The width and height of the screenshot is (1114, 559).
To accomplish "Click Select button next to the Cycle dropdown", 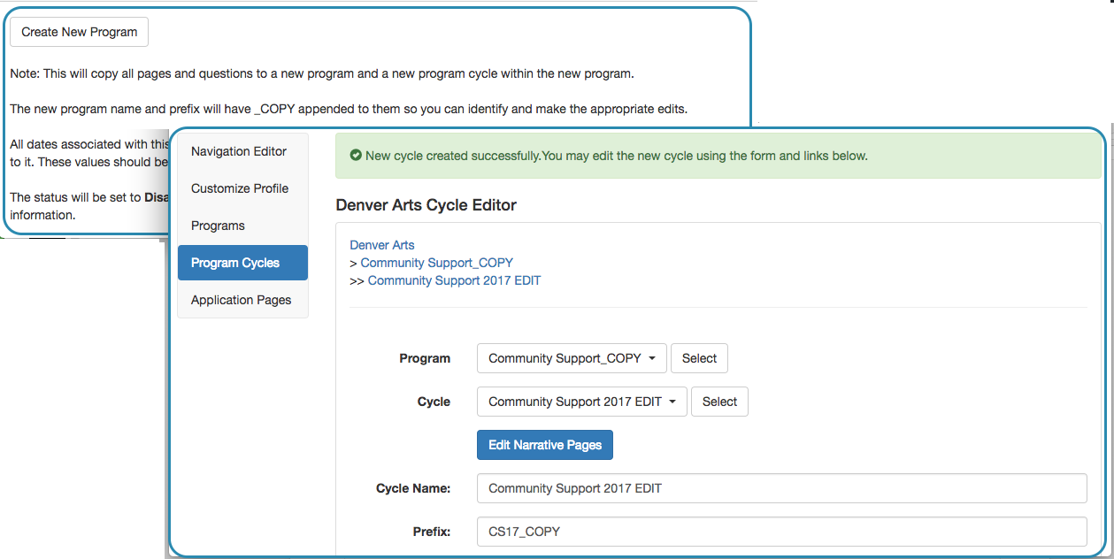I will 719,402.
